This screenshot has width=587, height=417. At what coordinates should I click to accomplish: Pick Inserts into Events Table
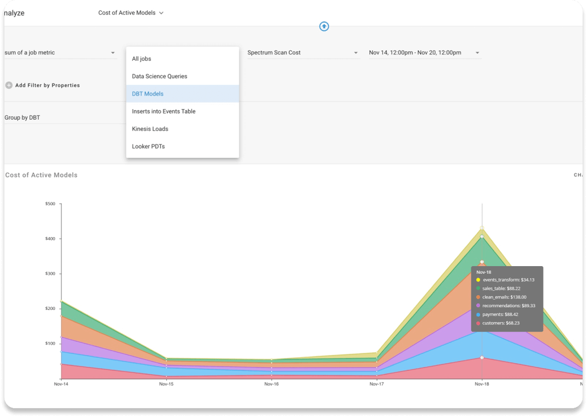[x=163, y=111]
